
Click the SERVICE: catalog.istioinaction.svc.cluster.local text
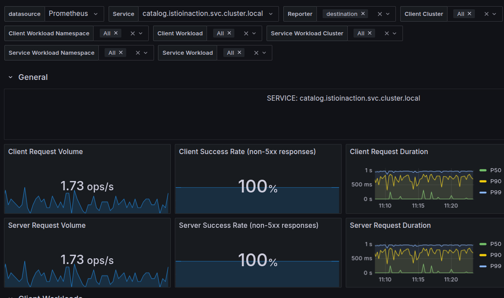pos(343,98)
